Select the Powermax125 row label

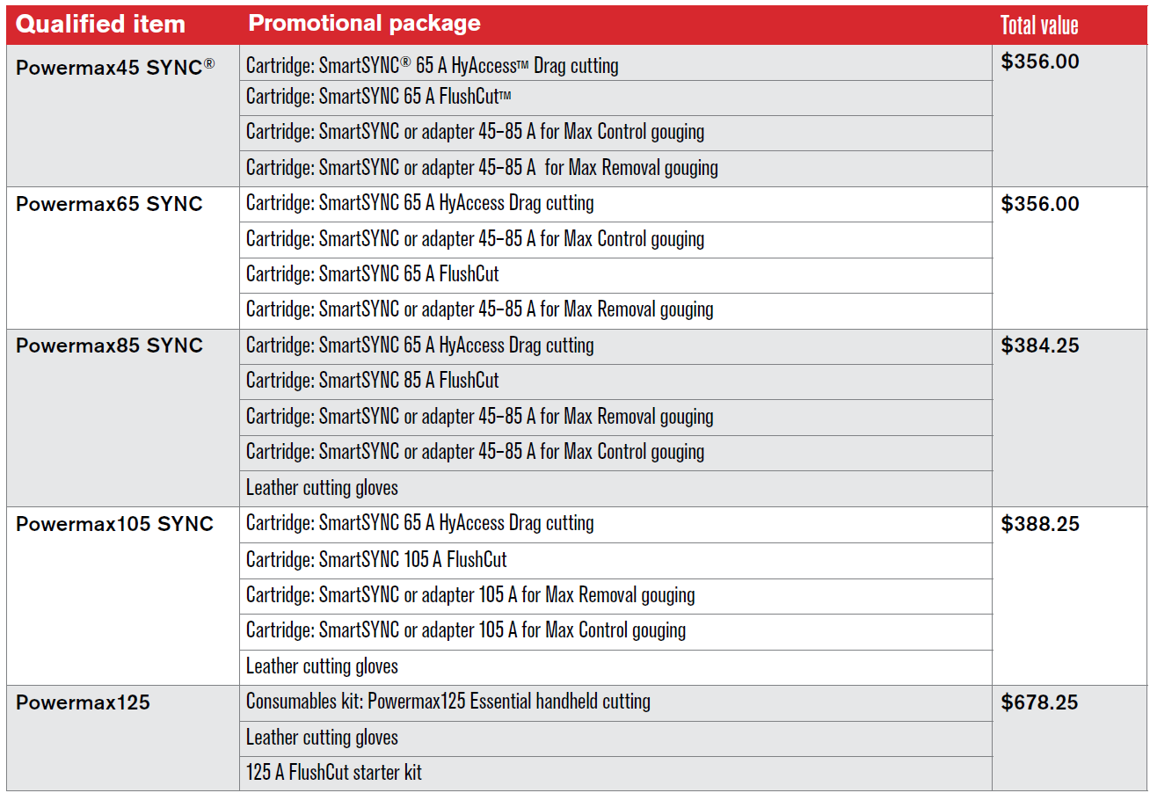[83, 702]
